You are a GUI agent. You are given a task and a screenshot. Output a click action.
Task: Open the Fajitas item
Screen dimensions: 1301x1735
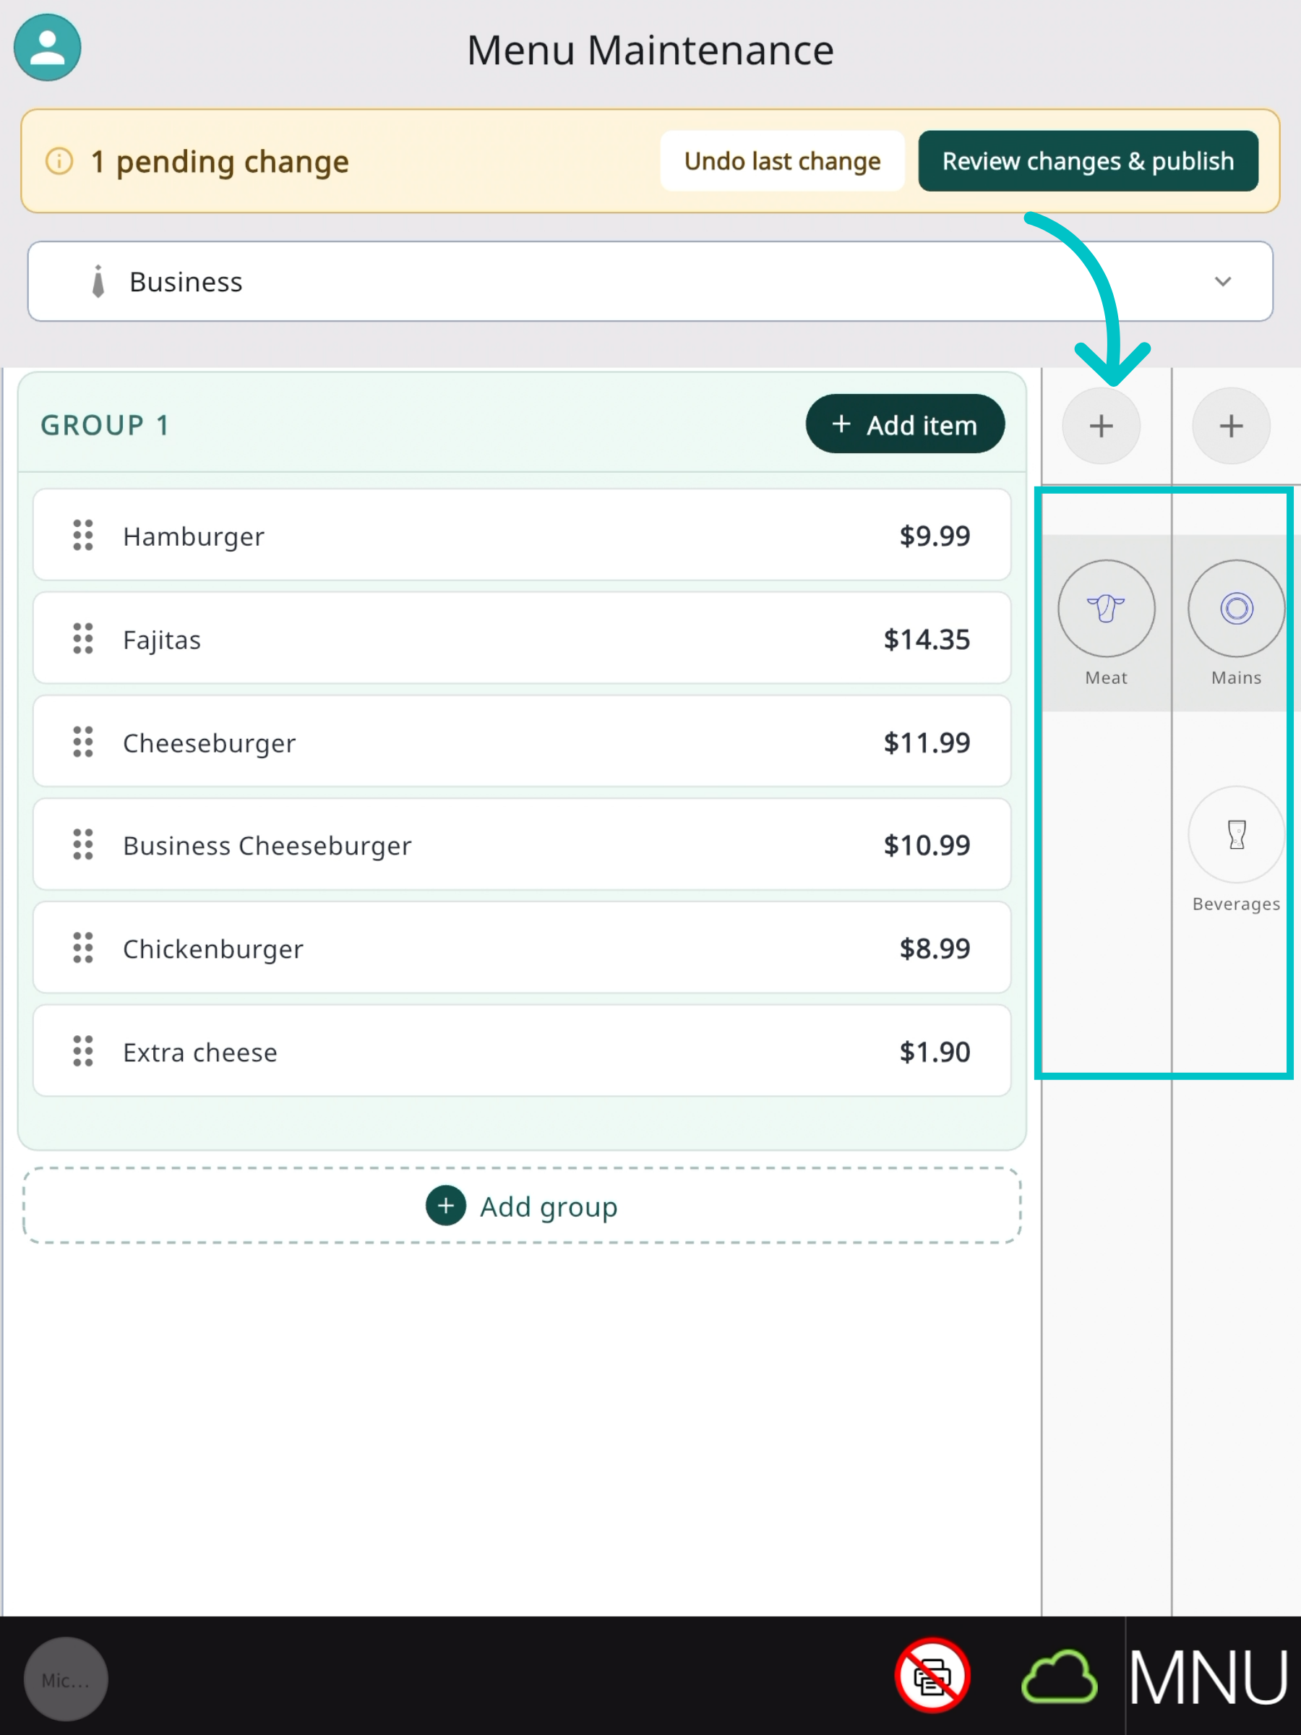[x=523, y=638]
